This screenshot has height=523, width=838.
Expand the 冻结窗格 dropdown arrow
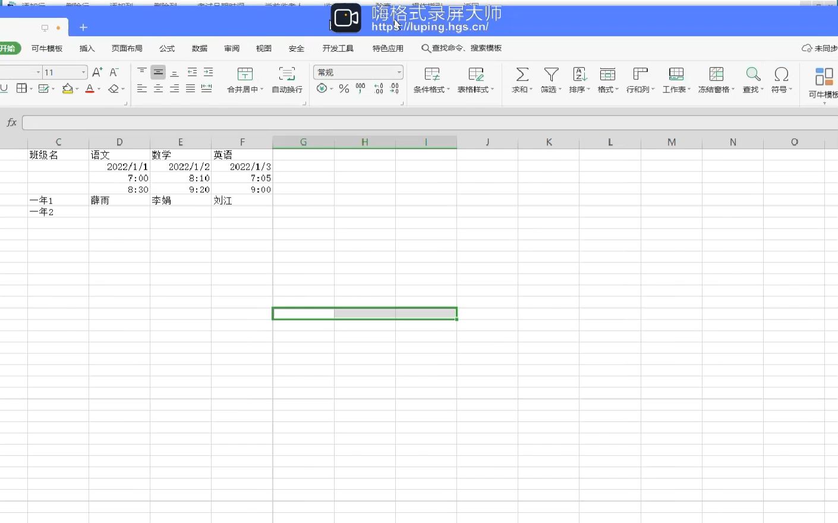tap(733, 89)
